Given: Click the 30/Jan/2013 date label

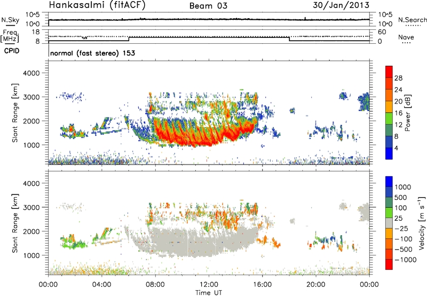Looking at the screenshot, I should point(341,5).
